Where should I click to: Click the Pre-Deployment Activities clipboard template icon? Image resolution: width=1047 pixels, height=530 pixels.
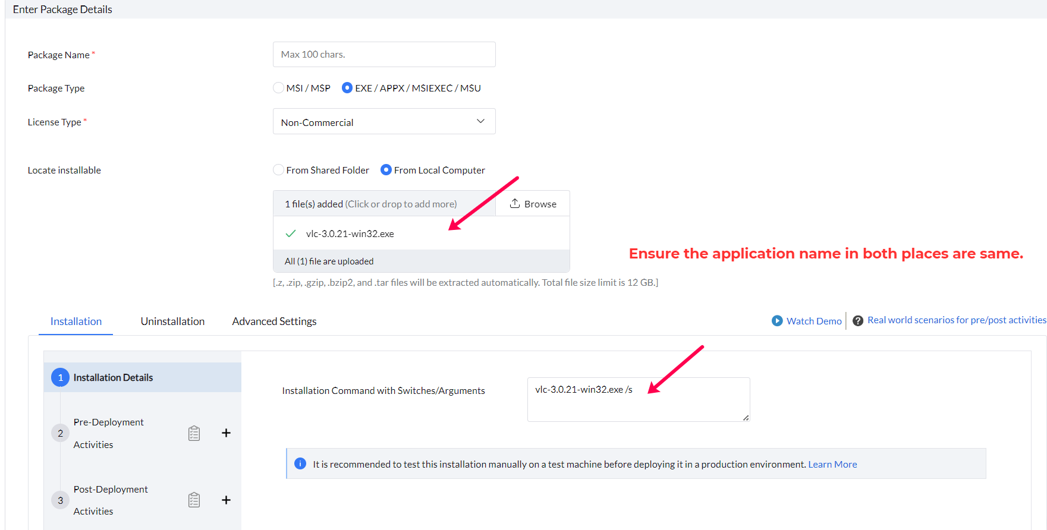[x=194, y=433]
